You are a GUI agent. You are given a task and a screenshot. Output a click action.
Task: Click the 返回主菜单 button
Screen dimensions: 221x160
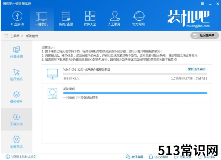click(204, 35)
